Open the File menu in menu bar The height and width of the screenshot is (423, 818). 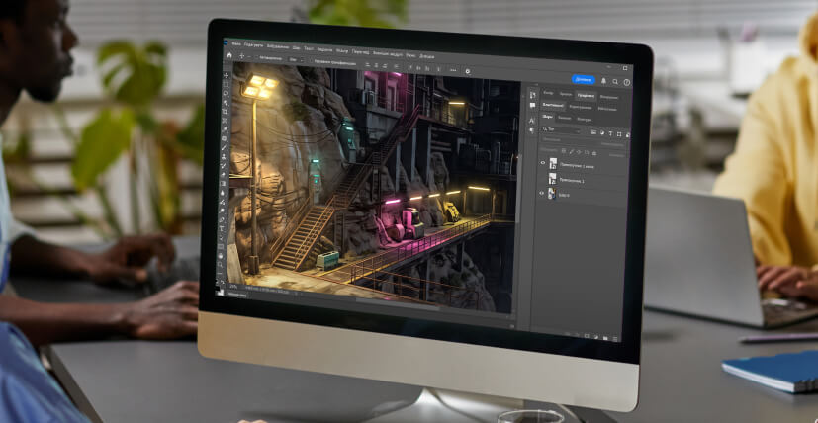(x=236, y=43)
